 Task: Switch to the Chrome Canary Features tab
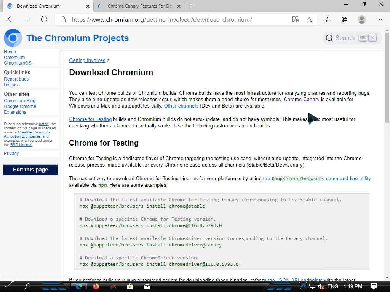(139, 6)
